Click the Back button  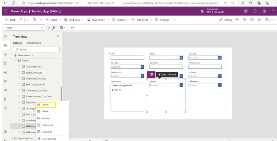(10, 20)
